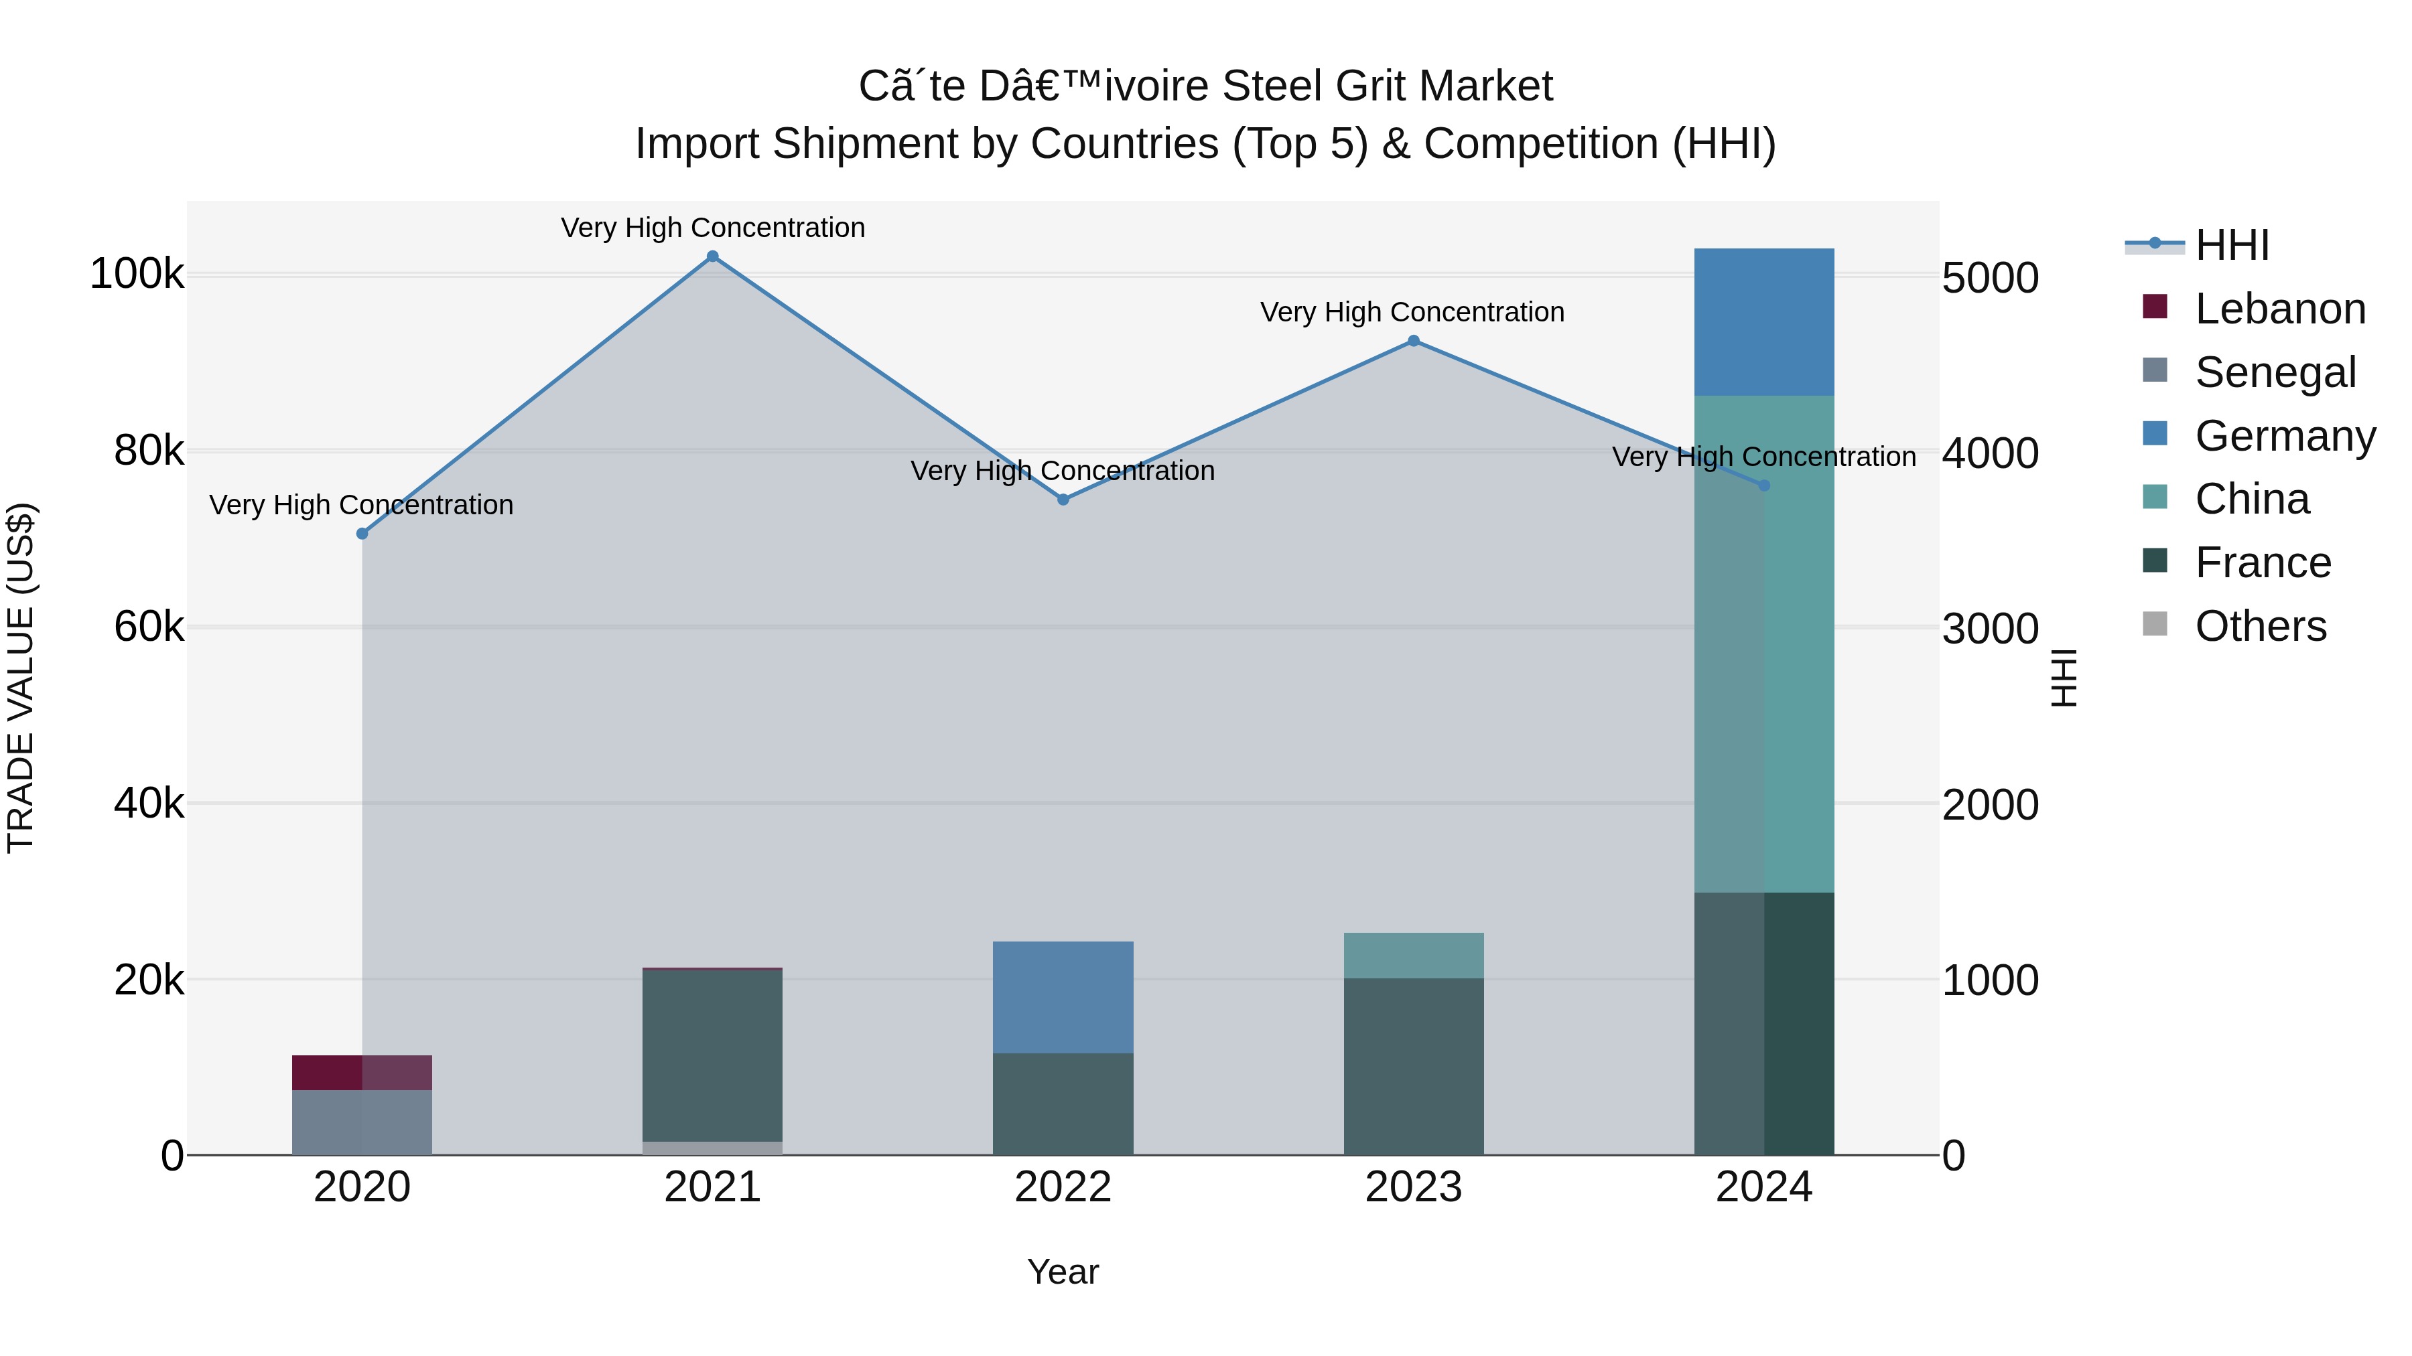The width and height of the screenshot is (2412, 1356).
Task: Click the 20k trade value tick label
Action: click(x=149, y=980)
